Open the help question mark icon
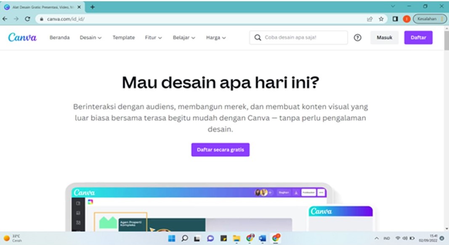Screen dimensions: 449x245 [x=357, y=37]
